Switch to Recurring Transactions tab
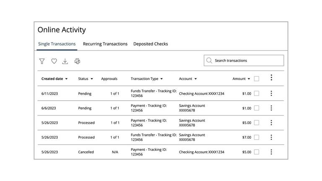 (x=105, y=44)
